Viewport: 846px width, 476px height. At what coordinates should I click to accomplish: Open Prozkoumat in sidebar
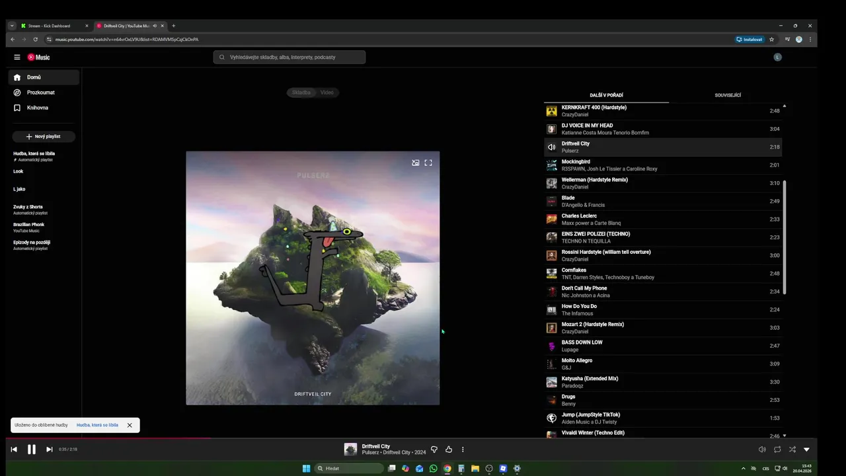[44, 93]
